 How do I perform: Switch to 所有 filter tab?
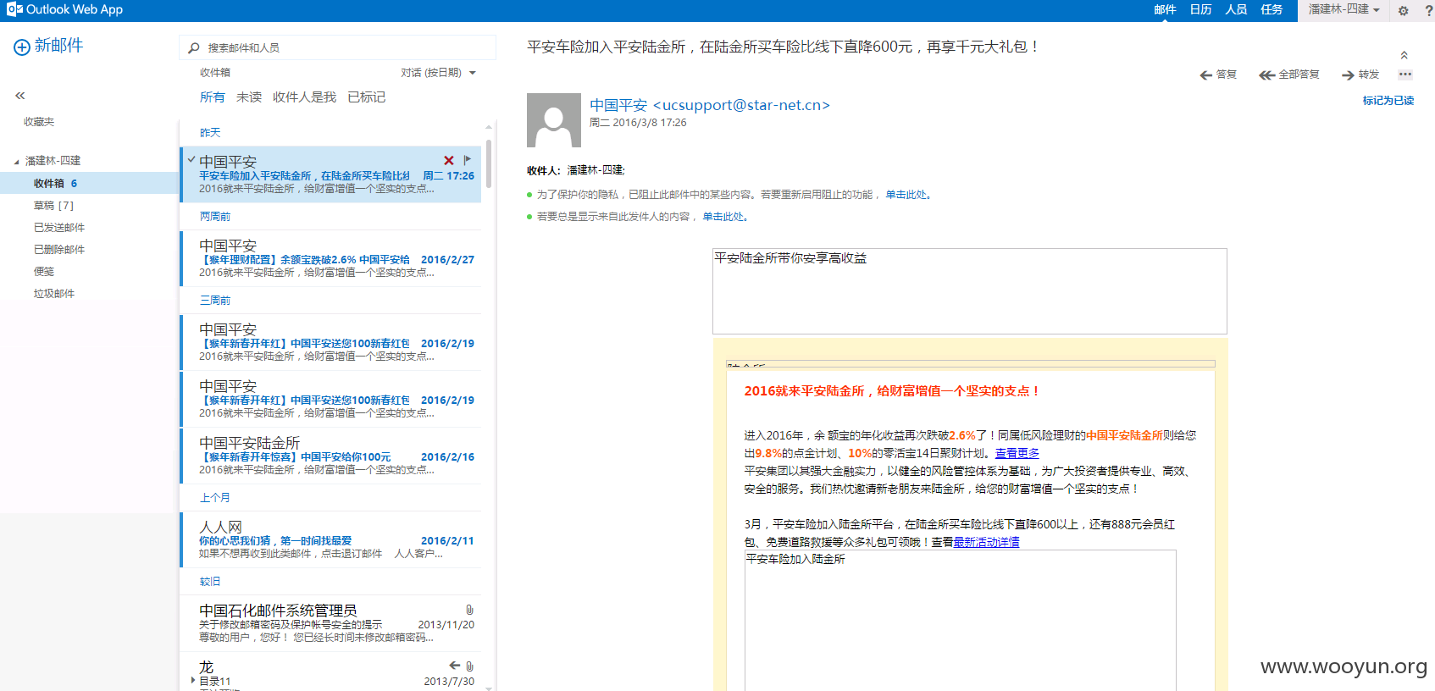212,97
